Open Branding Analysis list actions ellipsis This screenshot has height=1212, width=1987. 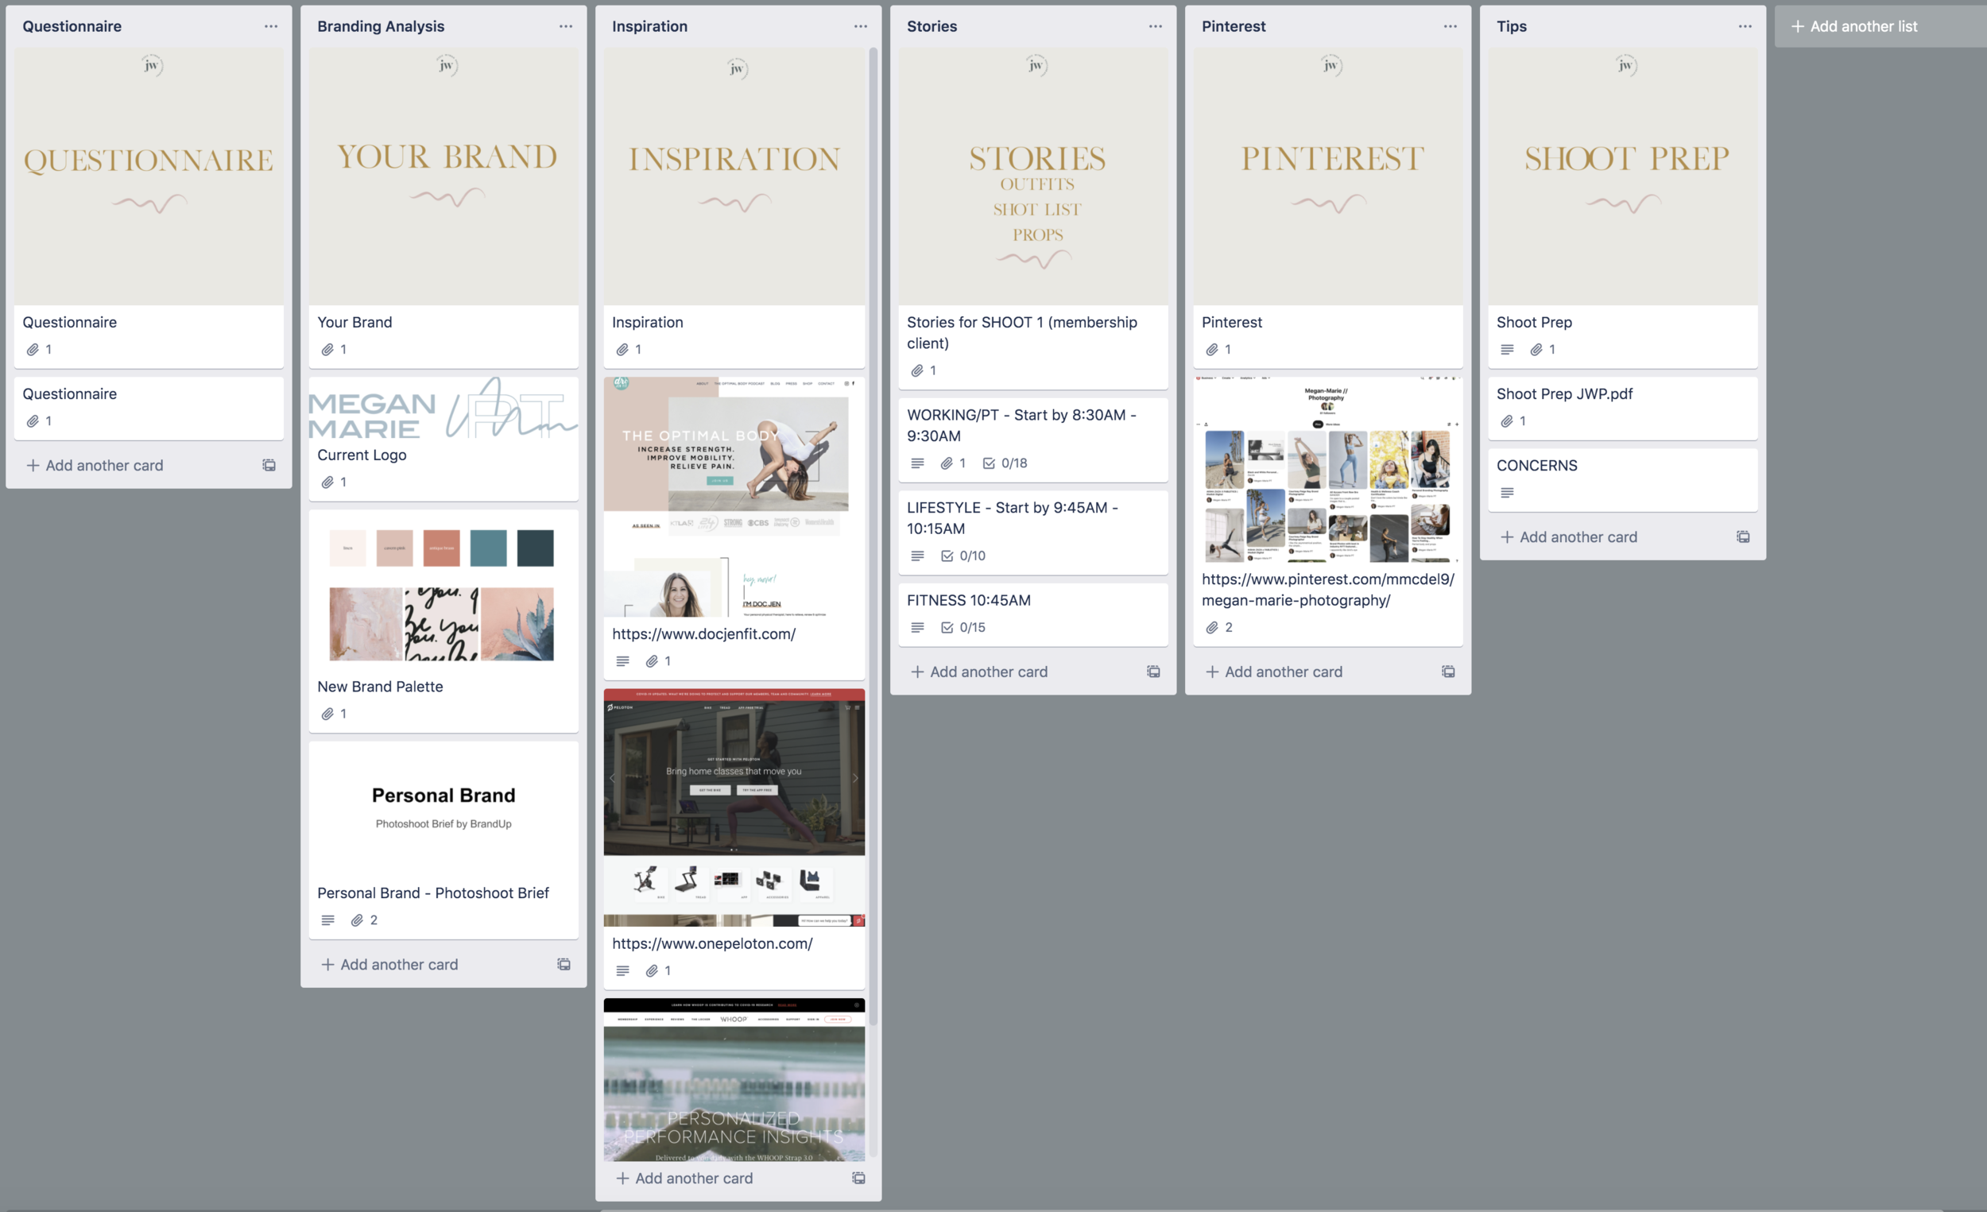click(565, 25)
